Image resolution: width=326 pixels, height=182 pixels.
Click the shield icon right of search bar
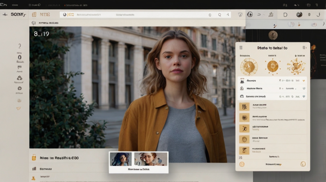click(x=240, y=15)
